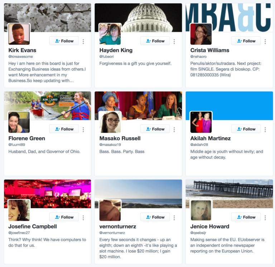Show more options for Crista Williams
The image size is (275, 267).
pyautogui.click(x=265, y=41)
